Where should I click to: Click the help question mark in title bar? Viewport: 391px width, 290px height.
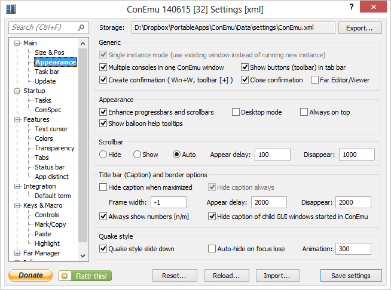point(352,7)
